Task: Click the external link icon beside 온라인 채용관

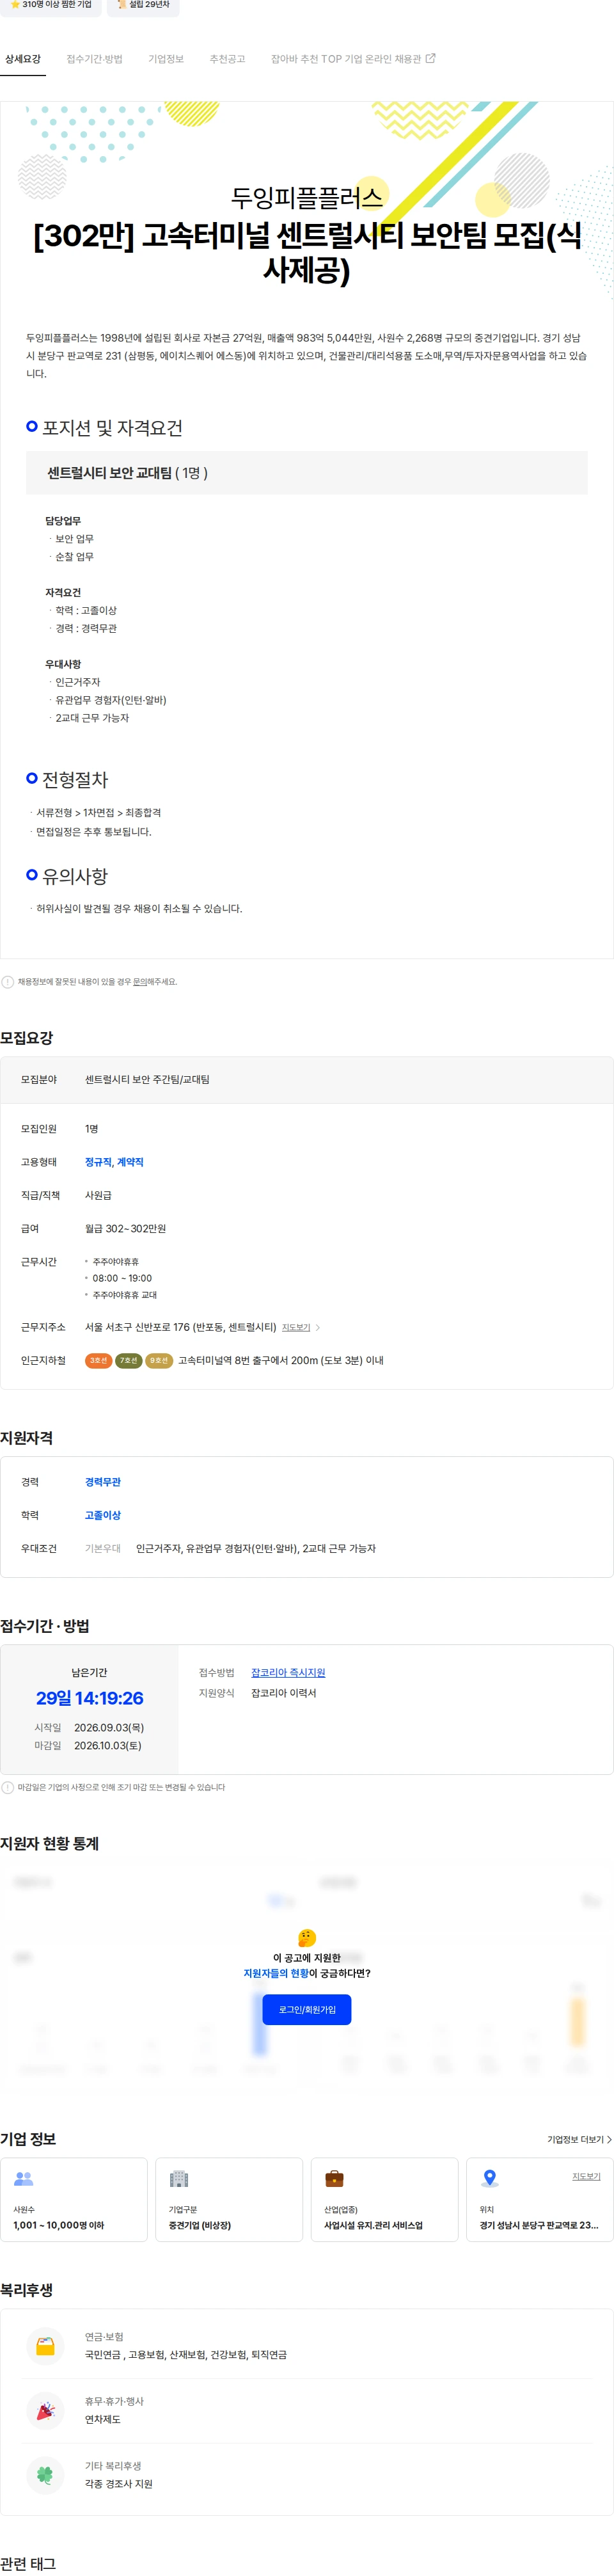Action: point(431,58)
